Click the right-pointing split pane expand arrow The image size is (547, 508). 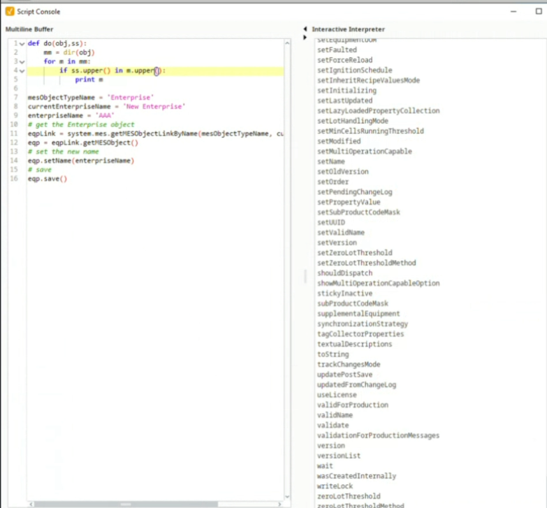coord(305,38)
